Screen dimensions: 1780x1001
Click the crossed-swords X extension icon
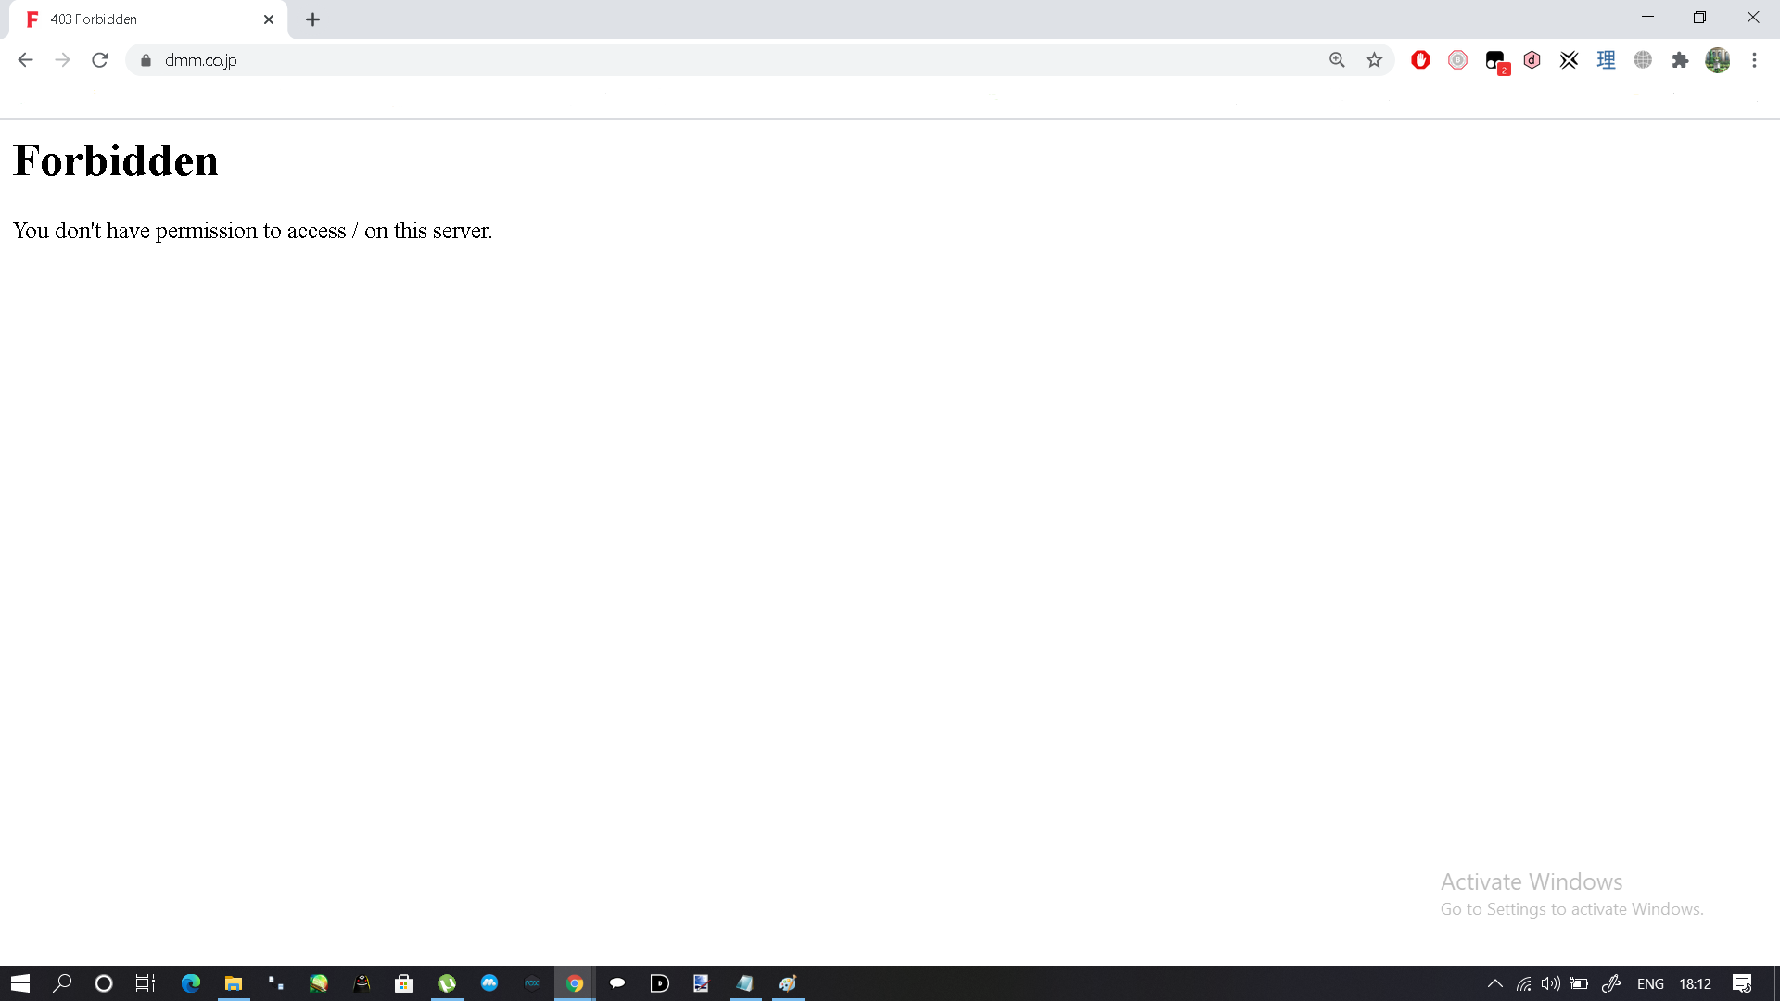pos(1569,60)
